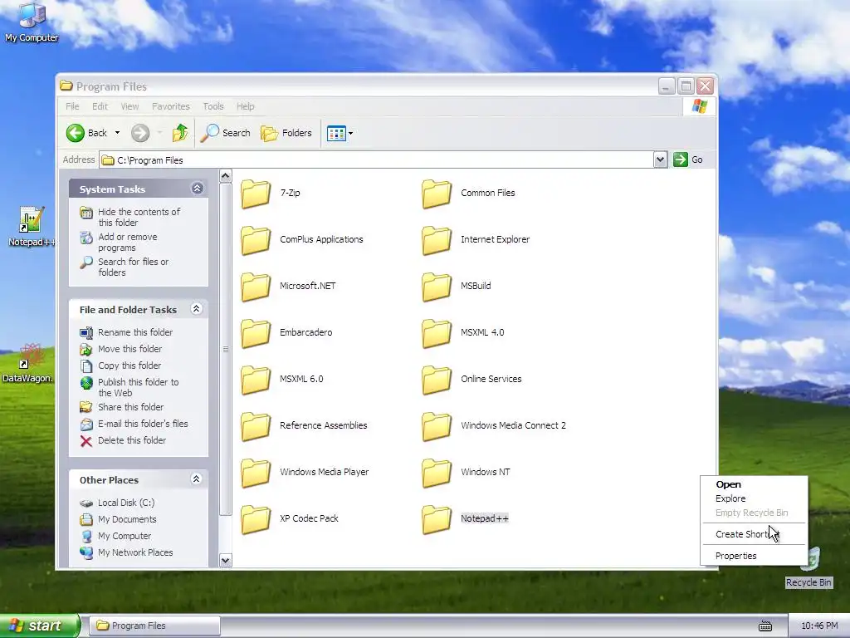
Task: Click Move this folder
Action: pos(129,349)
